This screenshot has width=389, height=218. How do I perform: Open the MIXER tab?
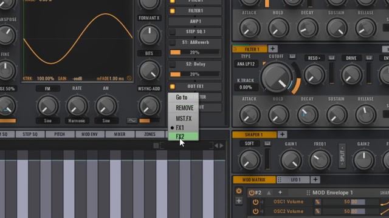coord(120,134)
